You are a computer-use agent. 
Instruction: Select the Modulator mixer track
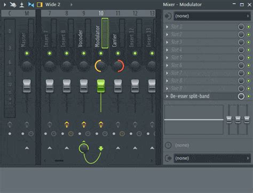tap(98, 36)
